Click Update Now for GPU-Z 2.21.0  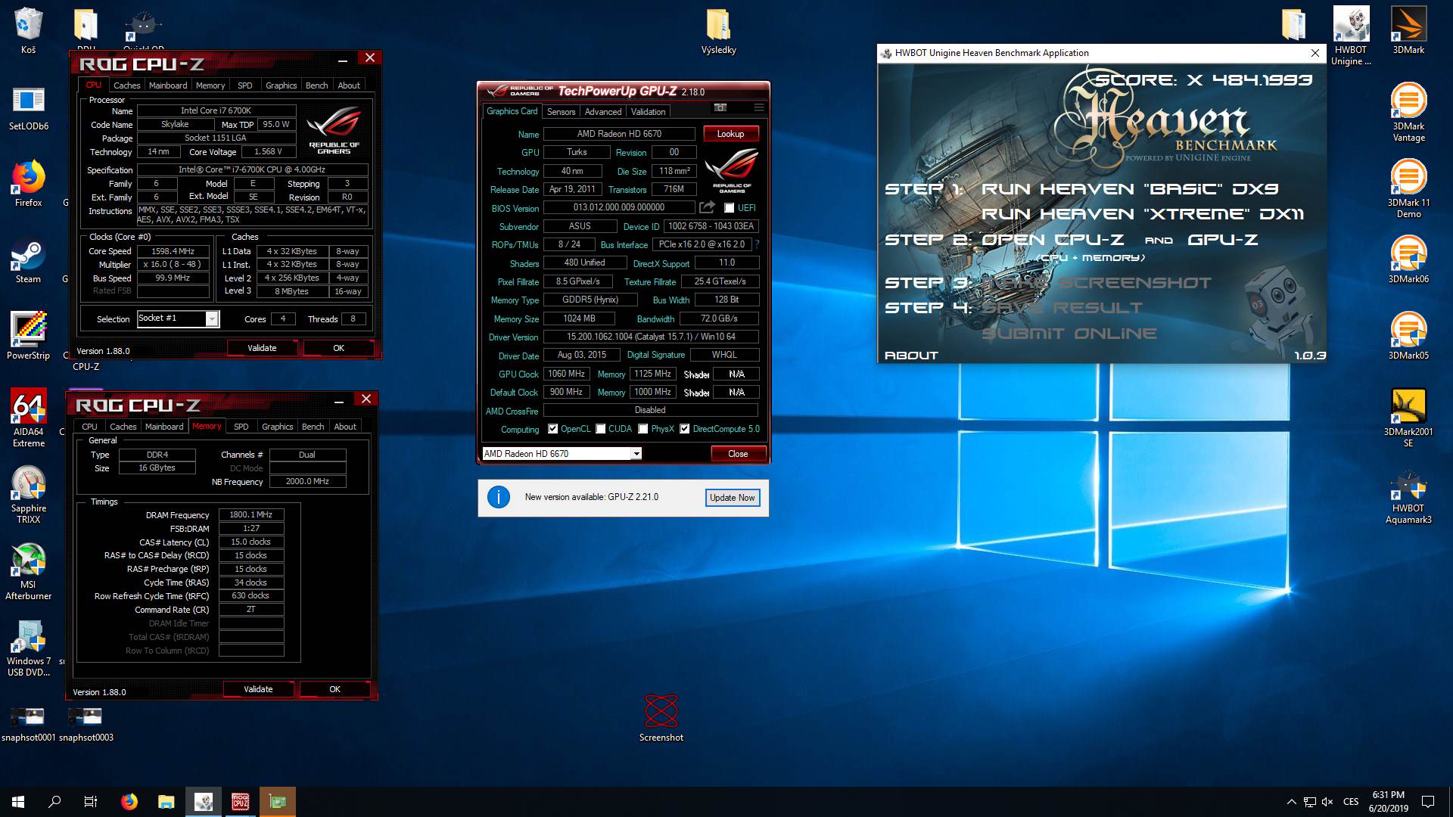pos(732,498)
